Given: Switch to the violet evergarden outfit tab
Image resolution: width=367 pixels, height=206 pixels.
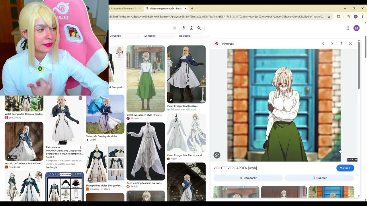Looking at the screenshot, I should (x=166, y=9).
